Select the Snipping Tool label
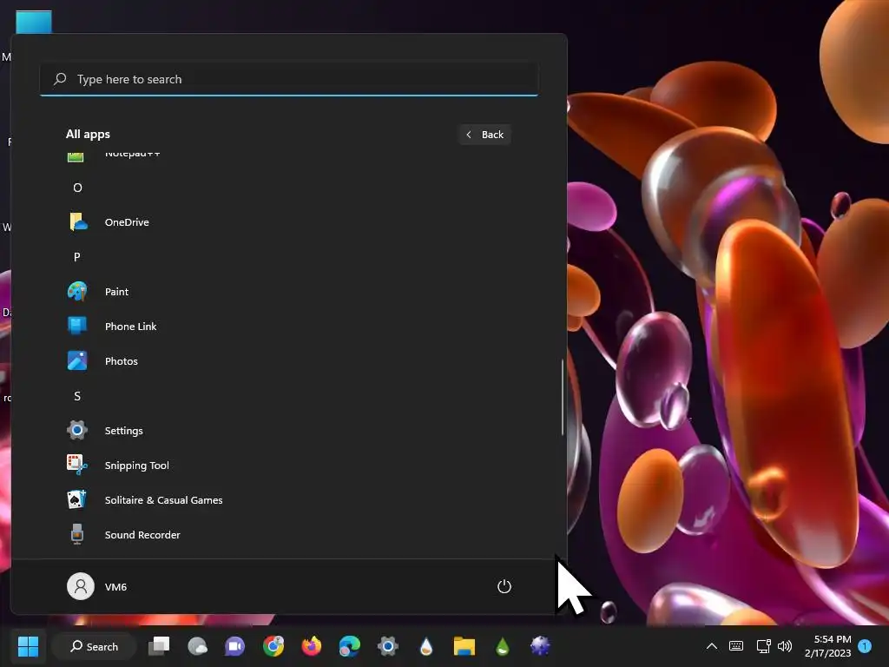 (136, 466)
